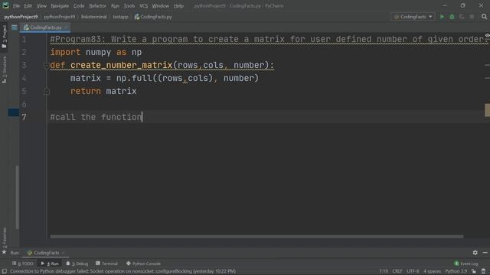Viewport: 490px width, 275px height.
Task: Click the PyCharm logo icon in title bar
Action: click(x=5, y=5)
